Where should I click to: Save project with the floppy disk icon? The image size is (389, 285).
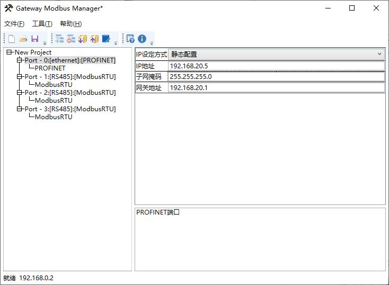click(35, 39)
